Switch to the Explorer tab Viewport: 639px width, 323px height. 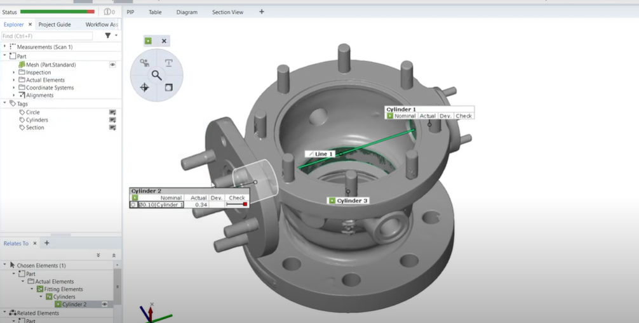point(13,25)
